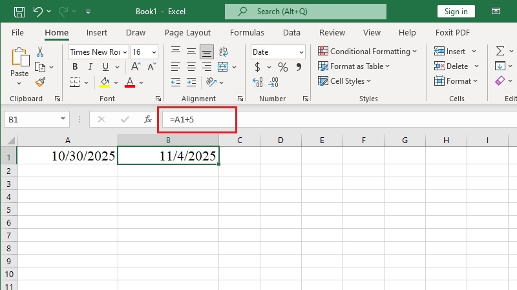Click the Save icon in title bar
This screenshot has width=517, height=290.
(19, 12)
